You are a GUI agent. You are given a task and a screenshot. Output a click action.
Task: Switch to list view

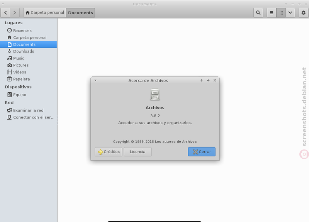[272, 13]
